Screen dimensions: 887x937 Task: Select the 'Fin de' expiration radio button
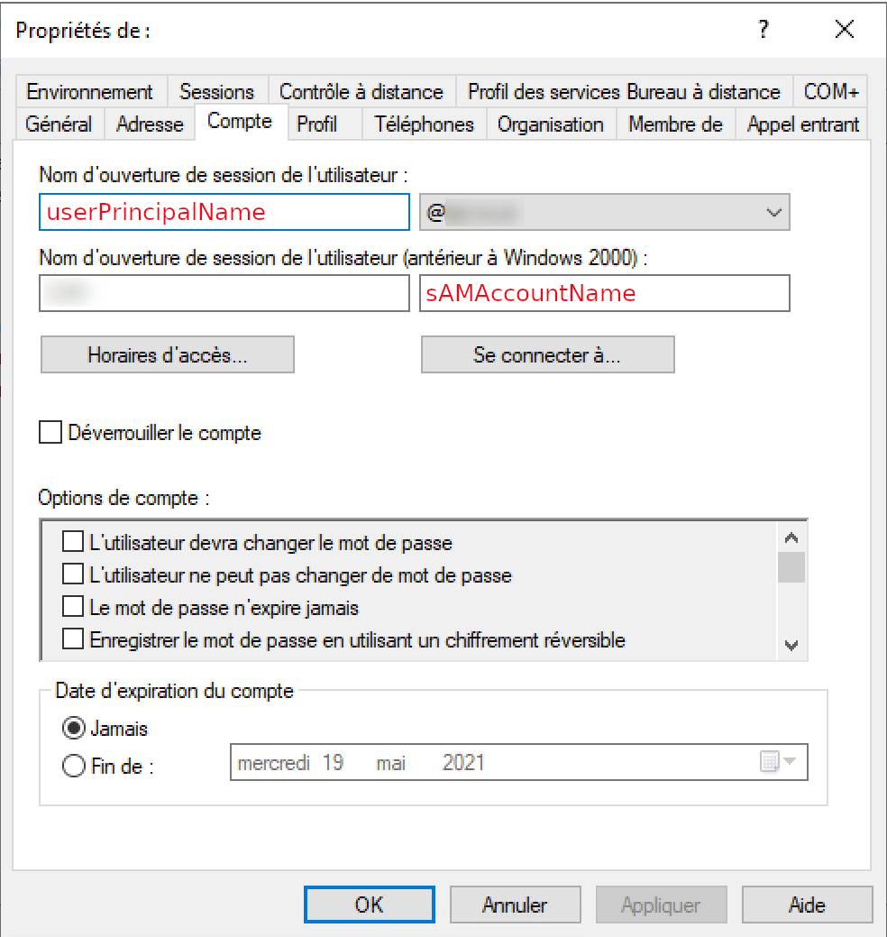75,767
